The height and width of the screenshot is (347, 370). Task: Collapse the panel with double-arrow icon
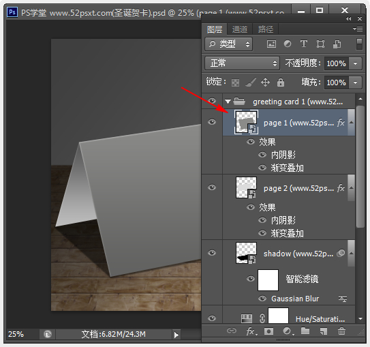coord(348,19)
